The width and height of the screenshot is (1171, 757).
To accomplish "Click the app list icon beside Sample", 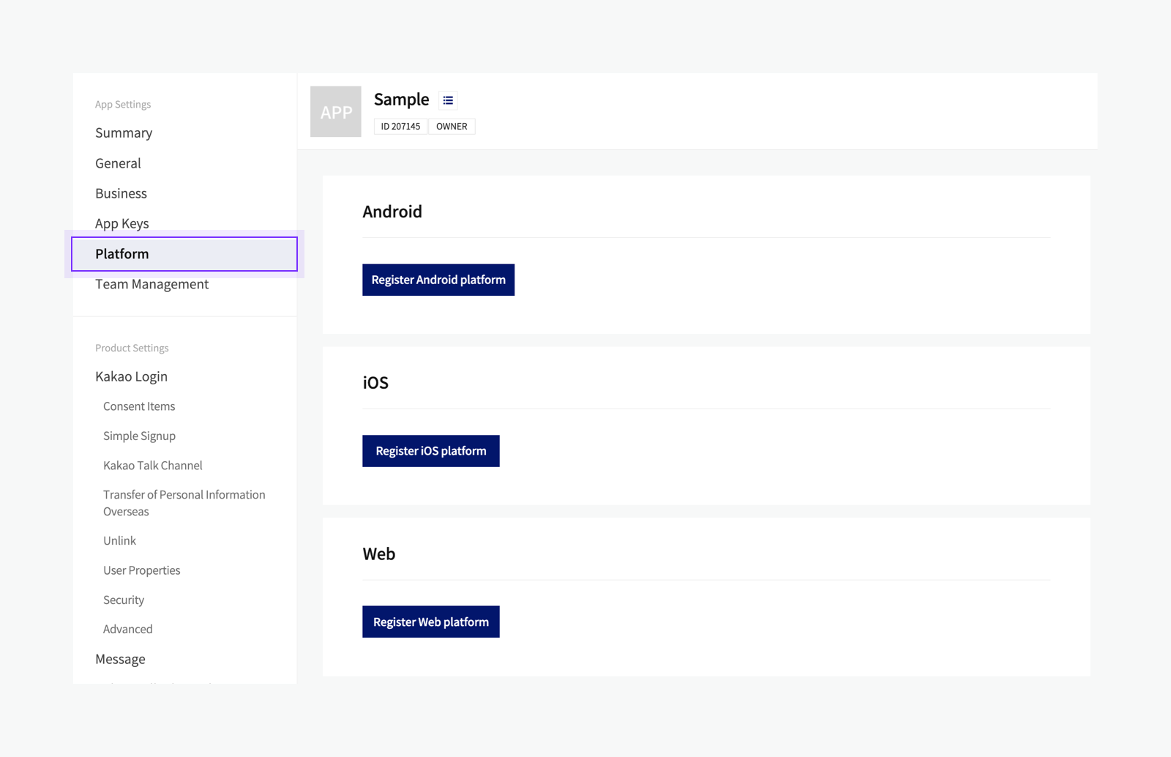I will point(448,100).
